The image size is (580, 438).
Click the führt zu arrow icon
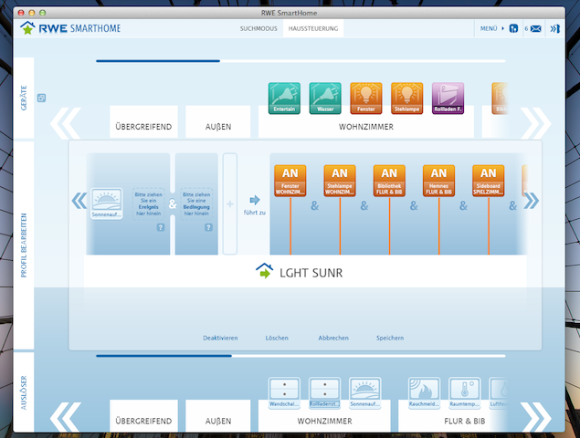click(255, 200)
